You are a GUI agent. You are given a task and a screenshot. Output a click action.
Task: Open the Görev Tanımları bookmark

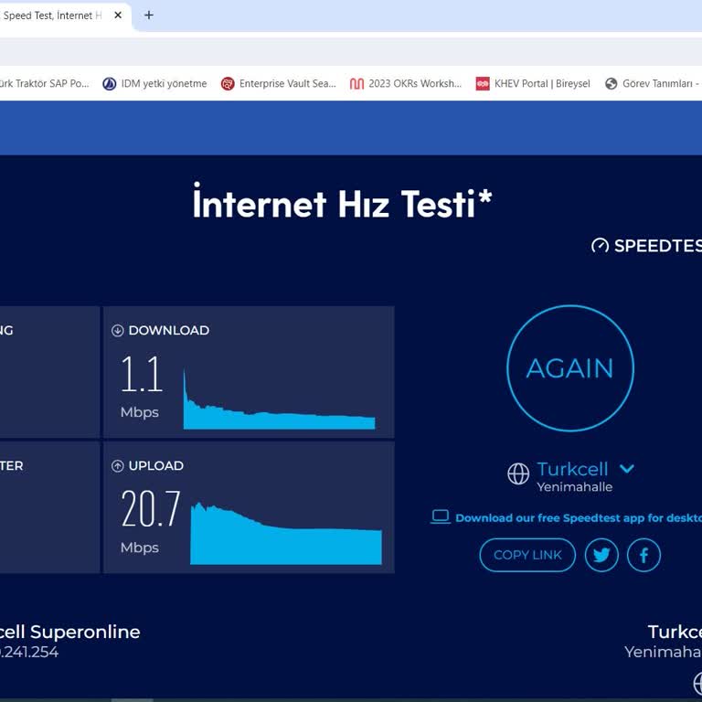point(654,84)
